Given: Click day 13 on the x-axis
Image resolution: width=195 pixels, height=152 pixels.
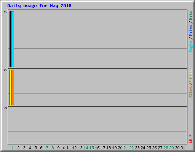Looking at the screenshot, I should pos(80,148).
